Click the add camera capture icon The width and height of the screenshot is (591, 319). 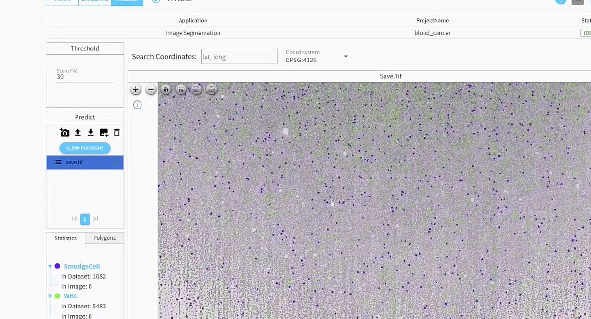(x=64, y=133)
